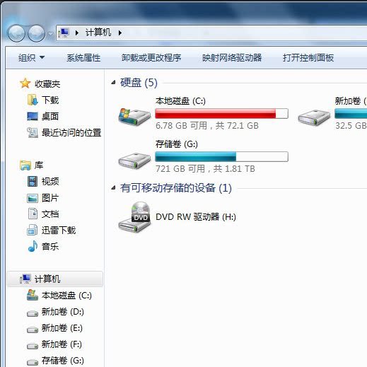Click 映射网络驱动器 button
Screen dimensions: 367x367
[x=232, y=58]
